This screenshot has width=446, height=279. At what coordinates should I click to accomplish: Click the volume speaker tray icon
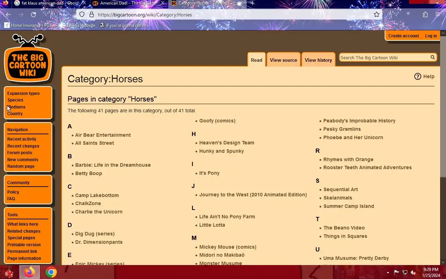pos(413,272)
